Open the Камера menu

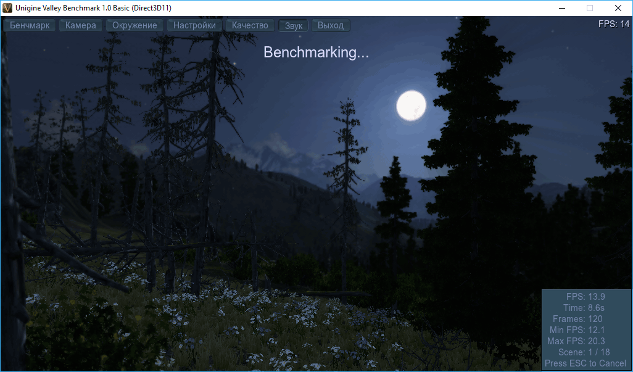81,25
